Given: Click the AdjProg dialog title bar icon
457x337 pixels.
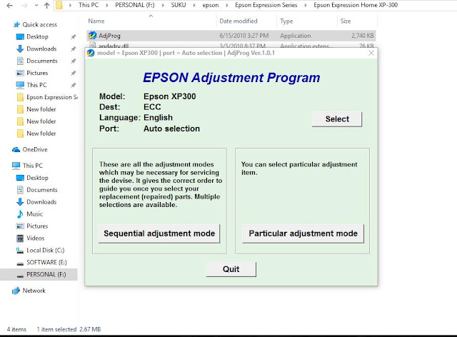Looking at the screenshot, I should 91,53.
